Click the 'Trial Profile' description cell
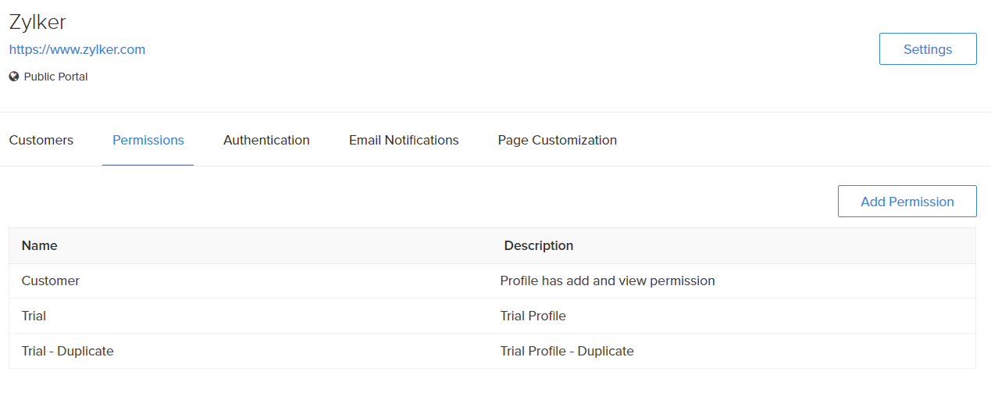This screenshot has height=393, width=991. click(x=533, y=316)
